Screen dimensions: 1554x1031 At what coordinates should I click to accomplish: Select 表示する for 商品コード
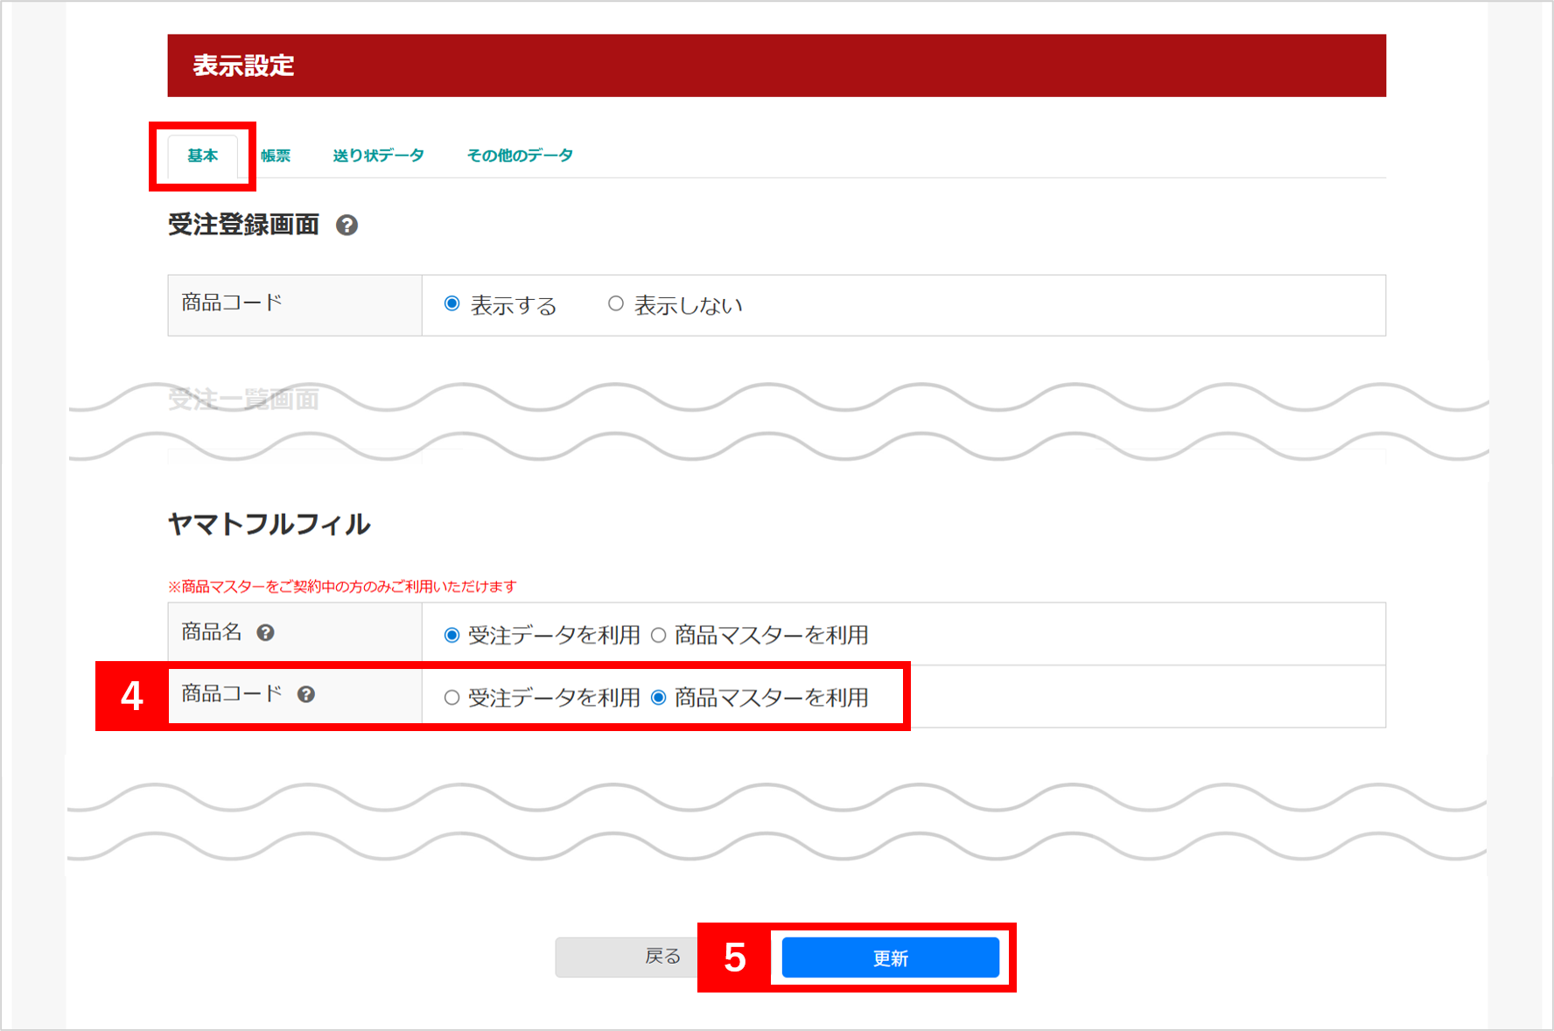451,303
